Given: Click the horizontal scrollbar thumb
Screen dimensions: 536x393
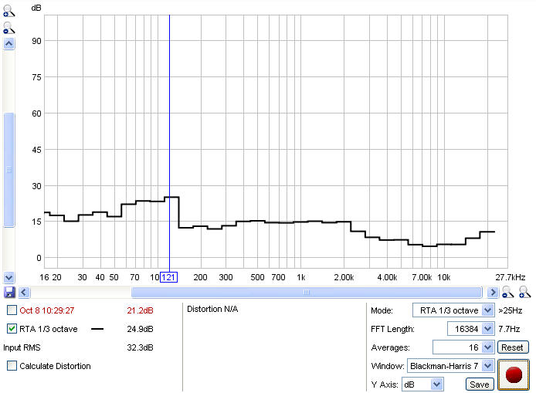Looking at the screenshot, I should pyautogui.click(x=307, y=292).
